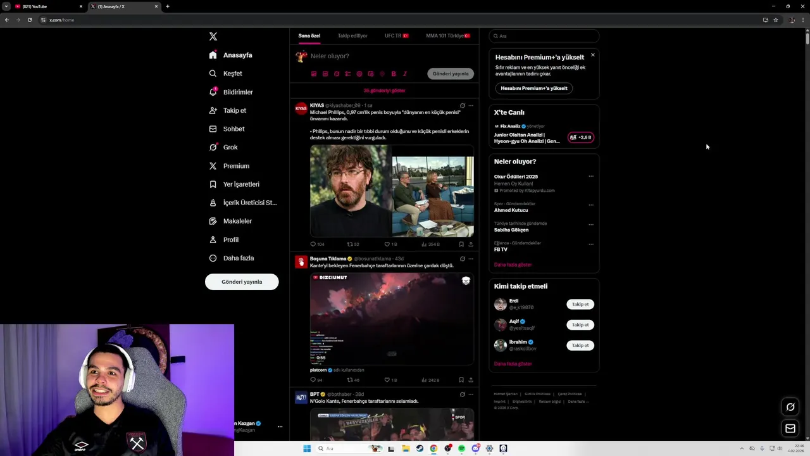Click Hesabını Premium+'a yükselt button
The width and height of the screenshot is (810, 456).
point(534,89)
